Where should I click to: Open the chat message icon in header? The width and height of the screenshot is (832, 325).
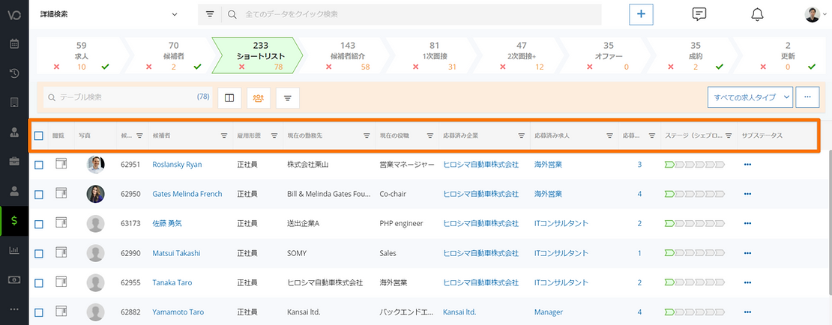699,15
